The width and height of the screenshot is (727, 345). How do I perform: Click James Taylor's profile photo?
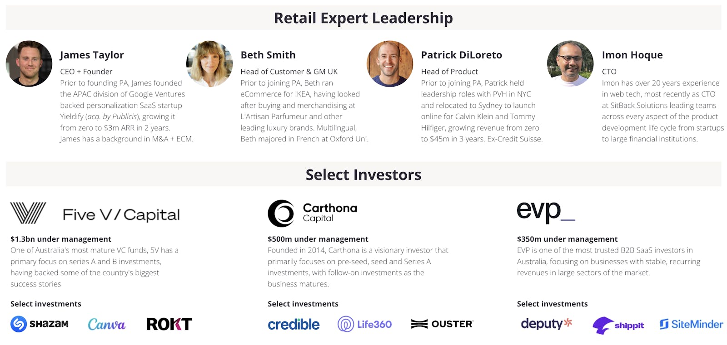[29, 63]
